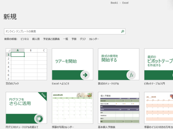Click the 円グラフのチュートリアルを超えて label
This screenshot has width=173, height=129.
(x=22, y=127)
